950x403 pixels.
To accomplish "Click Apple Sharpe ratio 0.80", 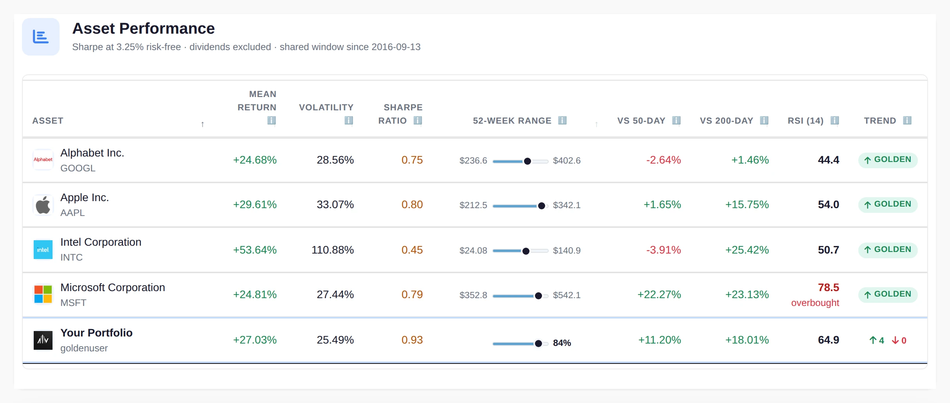I will point(412,205).
